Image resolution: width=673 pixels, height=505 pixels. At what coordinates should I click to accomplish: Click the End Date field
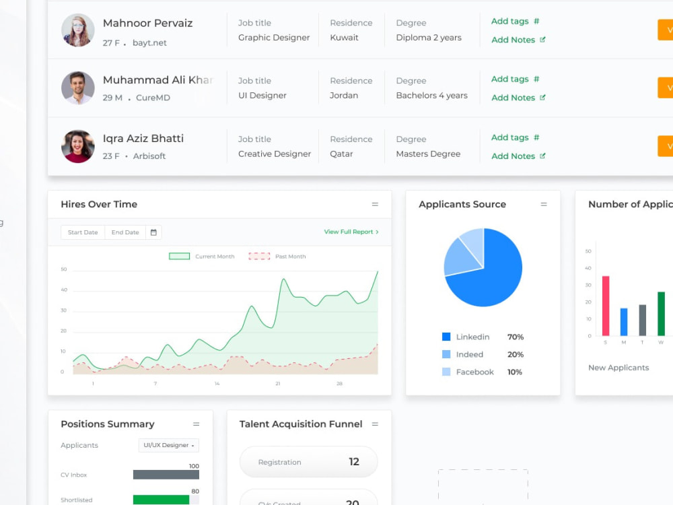click(x=125, y=232)
